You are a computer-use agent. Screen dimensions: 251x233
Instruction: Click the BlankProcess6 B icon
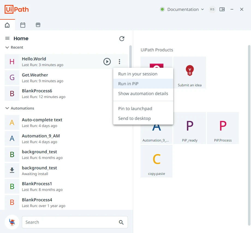(x=12, y=93)
